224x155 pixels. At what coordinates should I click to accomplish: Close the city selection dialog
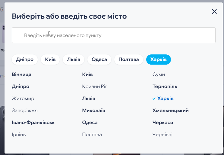[x=214, y=12]
